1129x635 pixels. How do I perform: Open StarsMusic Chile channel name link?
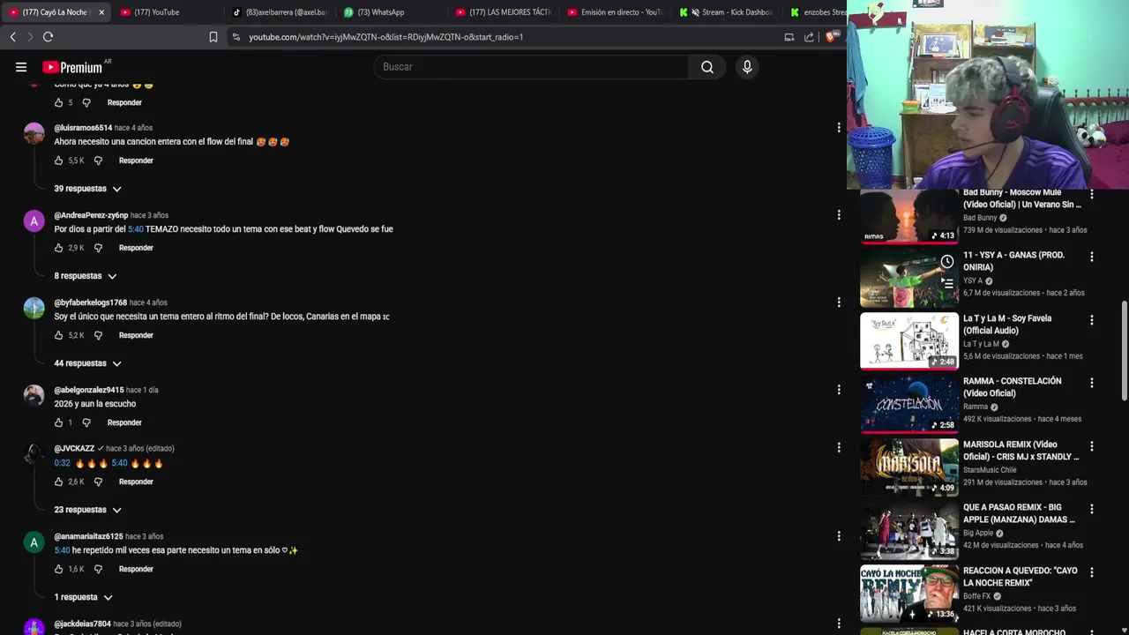[990, 470]
